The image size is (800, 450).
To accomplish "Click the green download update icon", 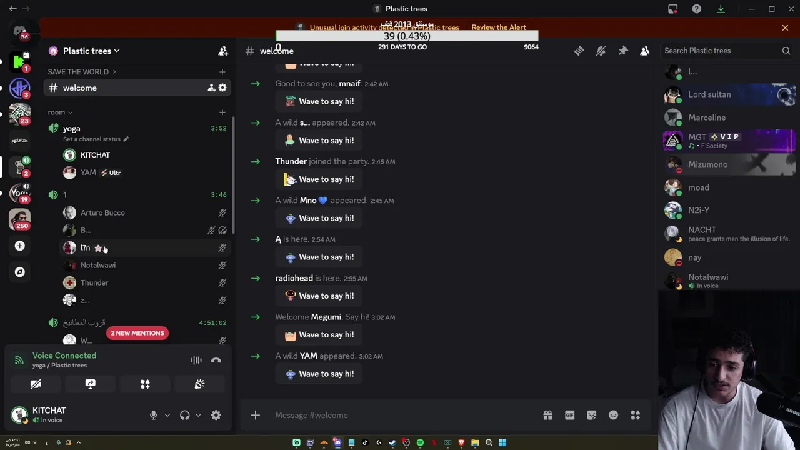I will [x=721, y=9].
